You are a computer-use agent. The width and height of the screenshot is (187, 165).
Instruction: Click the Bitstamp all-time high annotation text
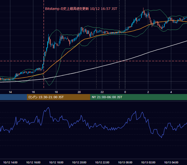81,9
